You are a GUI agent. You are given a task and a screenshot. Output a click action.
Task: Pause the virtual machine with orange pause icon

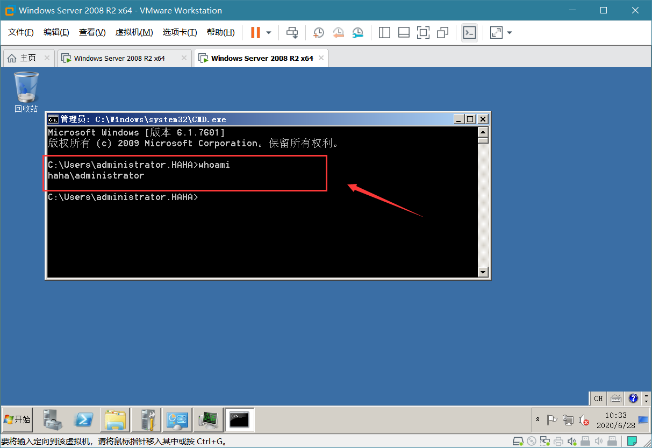click(x=255, y=33)
